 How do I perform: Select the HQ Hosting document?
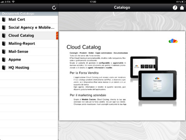coord(29,68)
